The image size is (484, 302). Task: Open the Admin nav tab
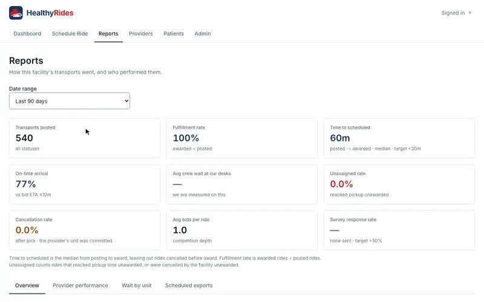203,34
